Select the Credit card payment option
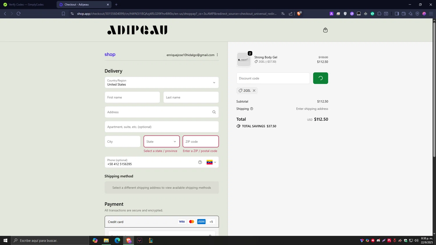Screen dimensions: 436x245 [x=162, y=222]
